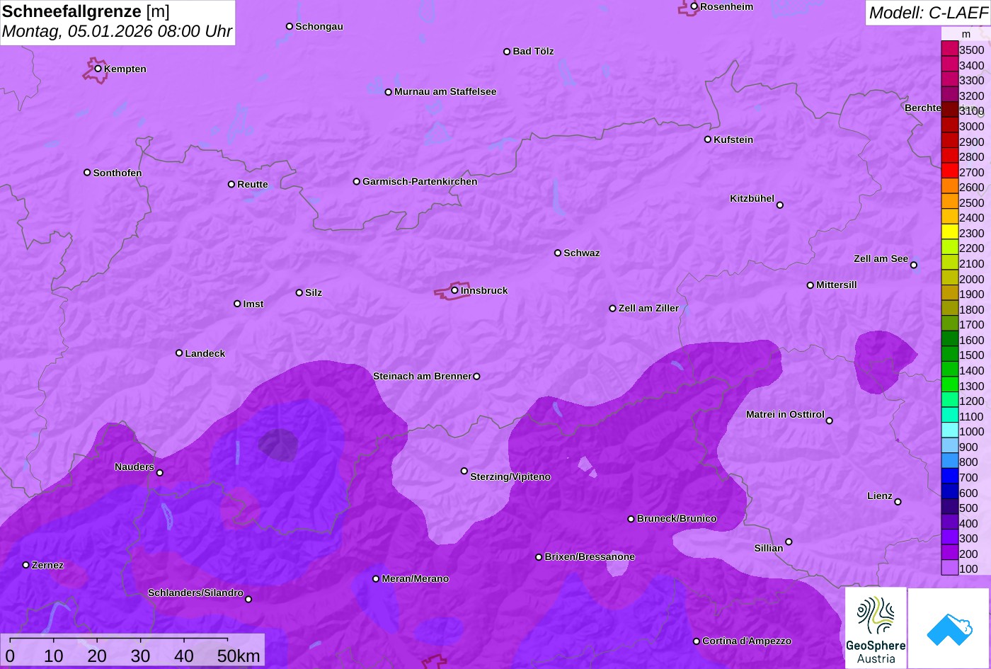Click the green 1500 m legend swatch
The width and height of the screenshot is (991, 669).
(949, 355)
